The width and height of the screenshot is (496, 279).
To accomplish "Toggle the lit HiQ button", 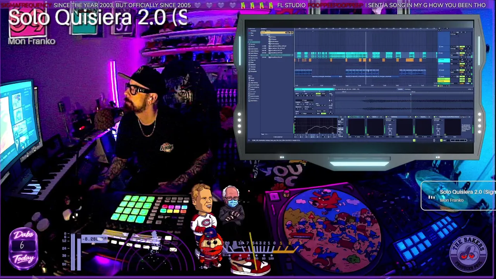I will point(324,114).
